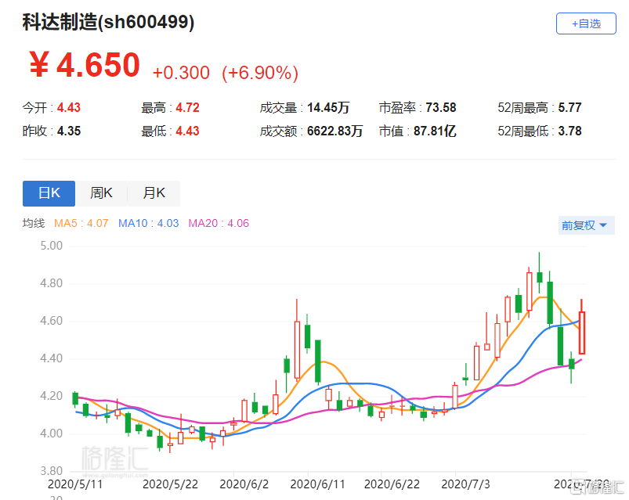Switch to 周K weekly chart tab
Screen dimensions: 629x500
point(101,193)
